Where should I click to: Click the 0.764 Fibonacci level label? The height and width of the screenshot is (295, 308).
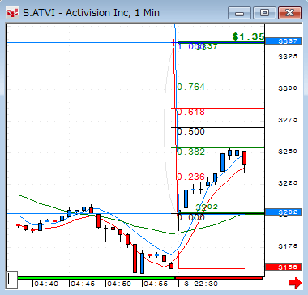(190, 87)
